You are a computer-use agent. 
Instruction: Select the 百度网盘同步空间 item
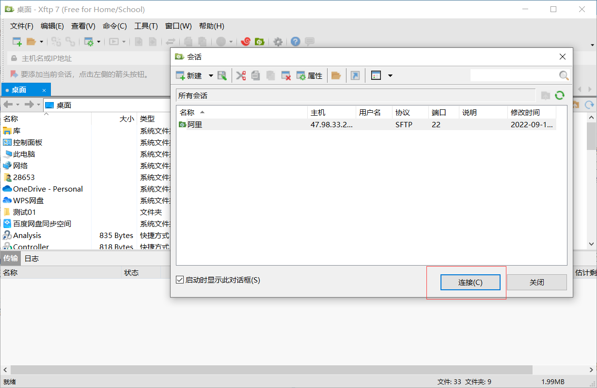click(42, 224)
